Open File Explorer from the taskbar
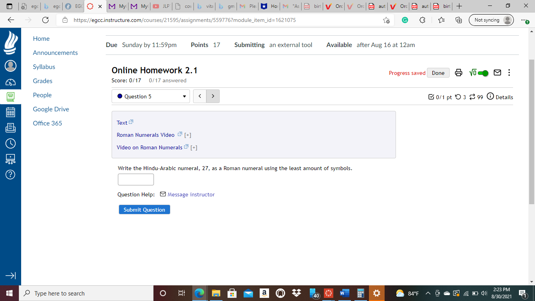This screenshot has width=535, height=301. coord(216,293)
